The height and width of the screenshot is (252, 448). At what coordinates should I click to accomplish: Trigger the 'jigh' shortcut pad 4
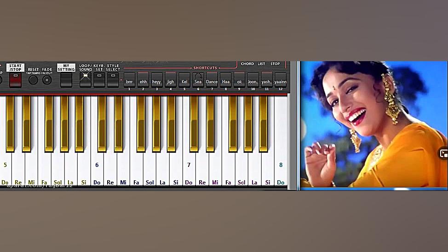tap(171, 80)
